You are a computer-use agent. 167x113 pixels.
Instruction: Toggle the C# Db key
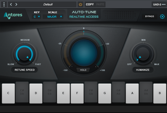(x=22, y=92)
